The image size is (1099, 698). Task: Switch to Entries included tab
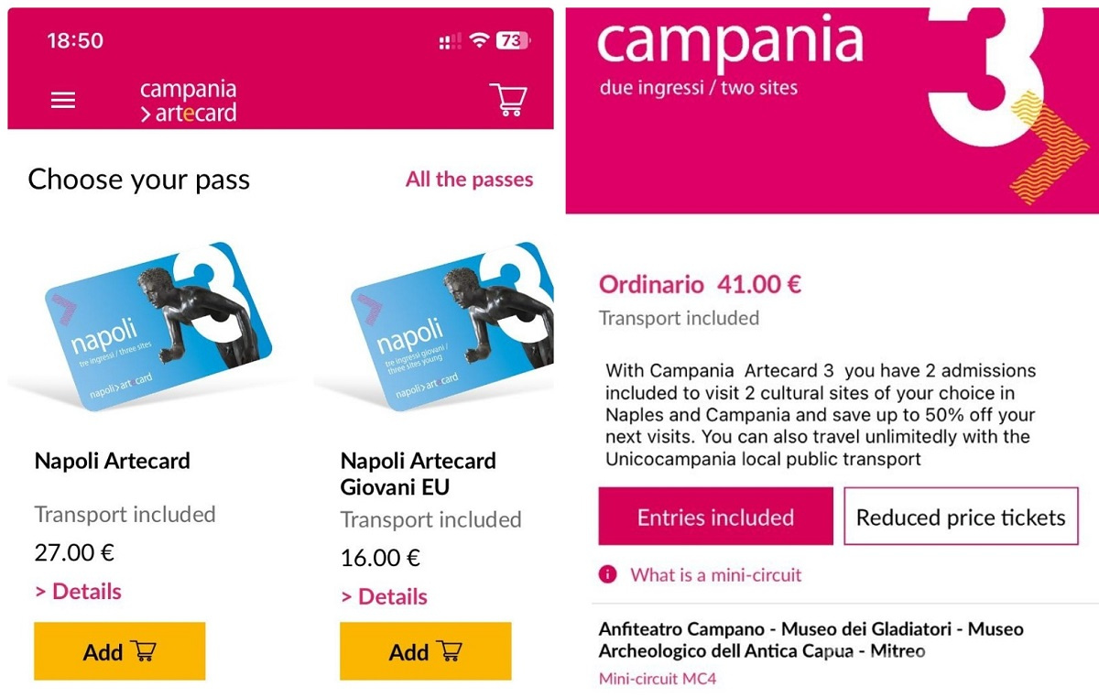point(715,517)
